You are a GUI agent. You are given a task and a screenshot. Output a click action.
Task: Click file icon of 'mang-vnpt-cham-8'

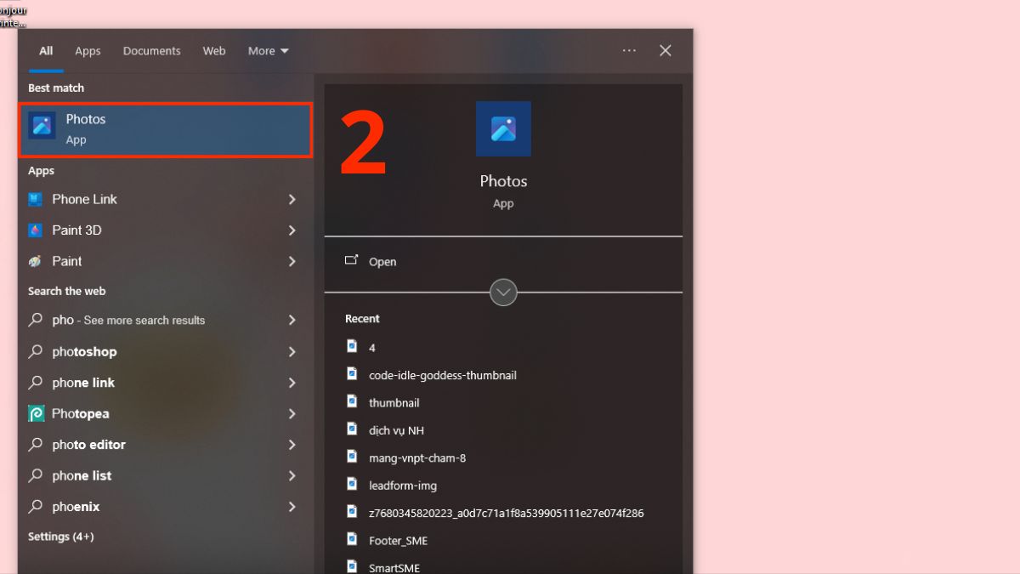click(352, 457)
